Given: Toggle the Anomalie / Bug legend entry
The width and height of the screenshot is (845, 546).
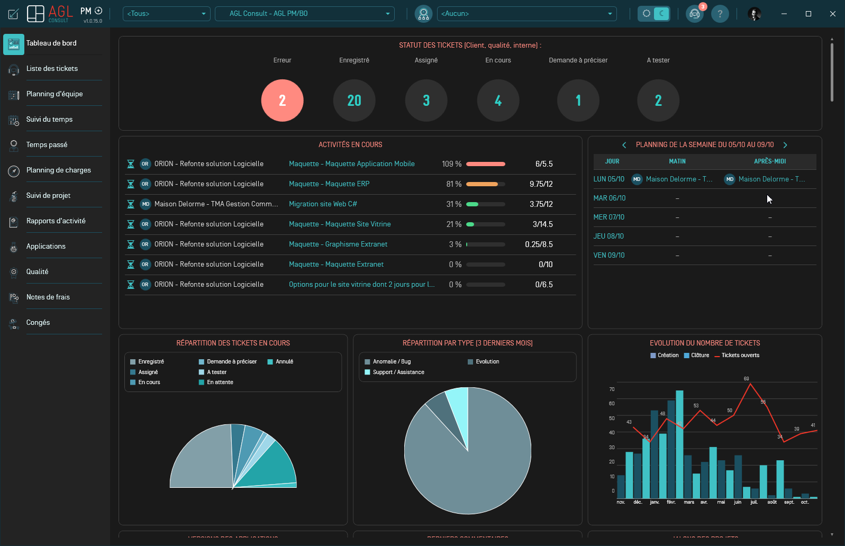Looking at the screenshot, I should 388,362.
